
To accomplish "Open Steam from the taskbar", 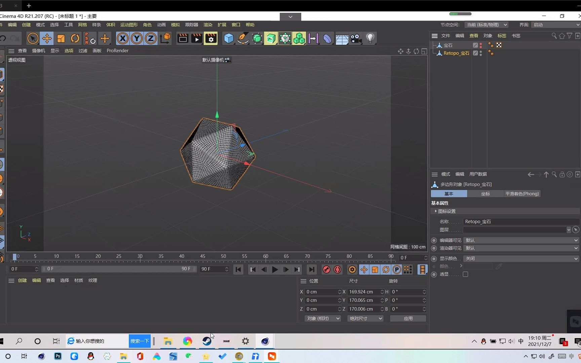I will click(x=207, y=341).
